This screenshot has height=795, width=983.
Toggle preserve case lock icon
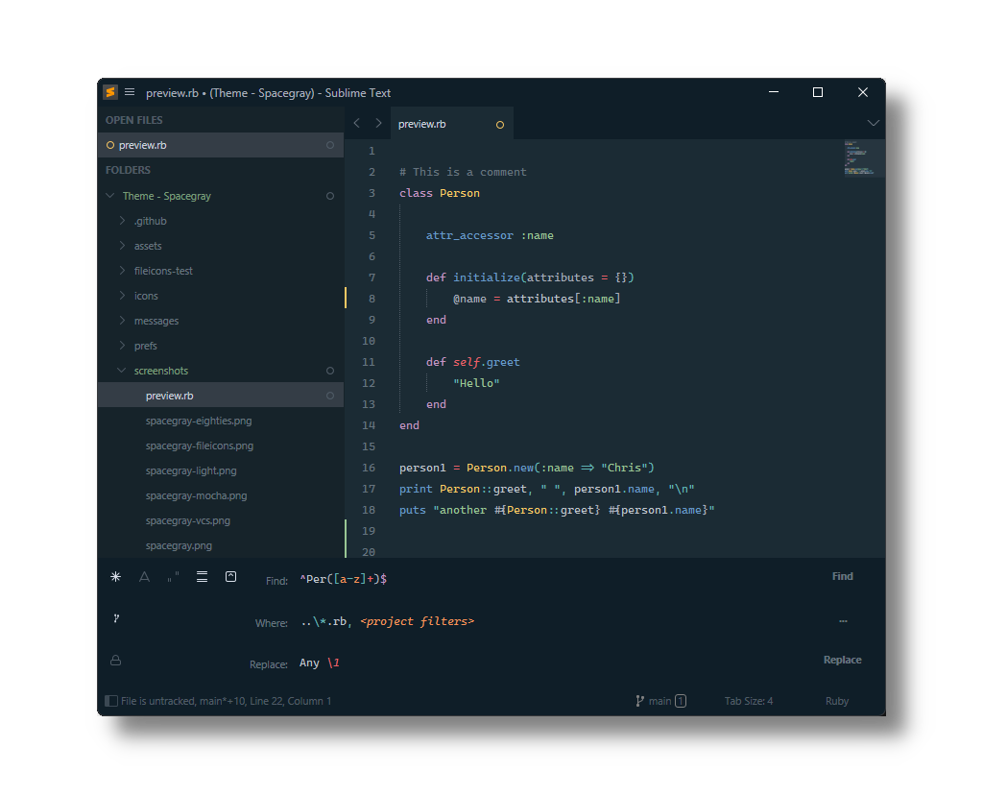pos(116,661)
